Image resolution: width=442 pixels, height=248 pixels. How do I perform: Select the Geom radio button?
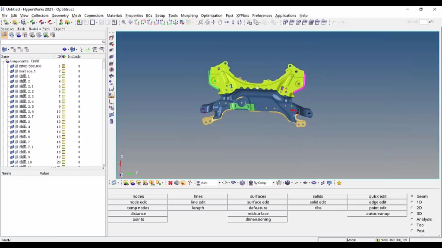pos(412,196)
